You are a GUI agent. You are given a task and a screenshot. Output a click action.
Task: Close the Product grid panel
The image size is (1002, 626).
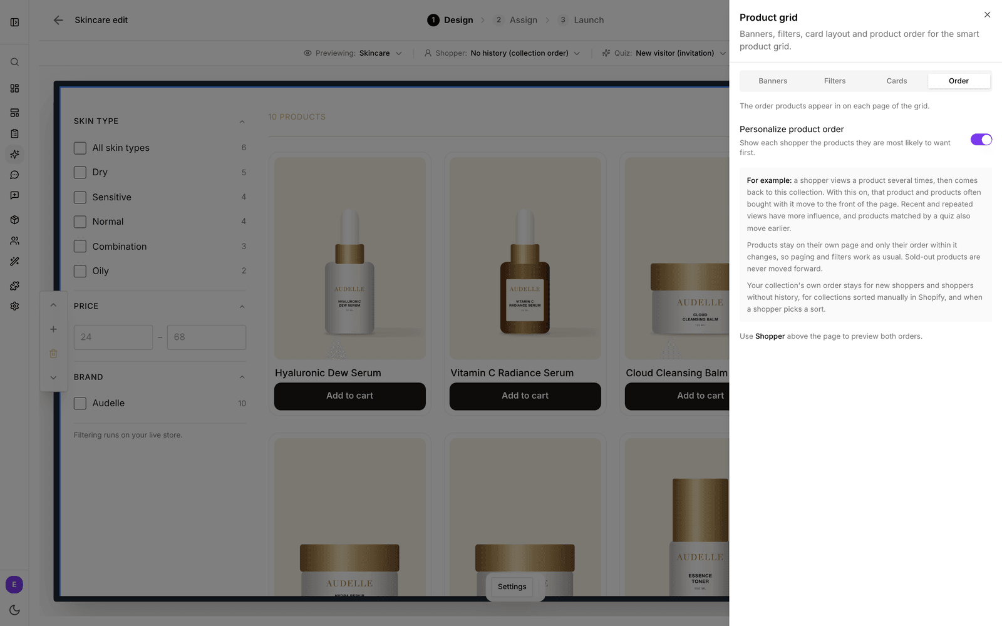tap(987, 15)
